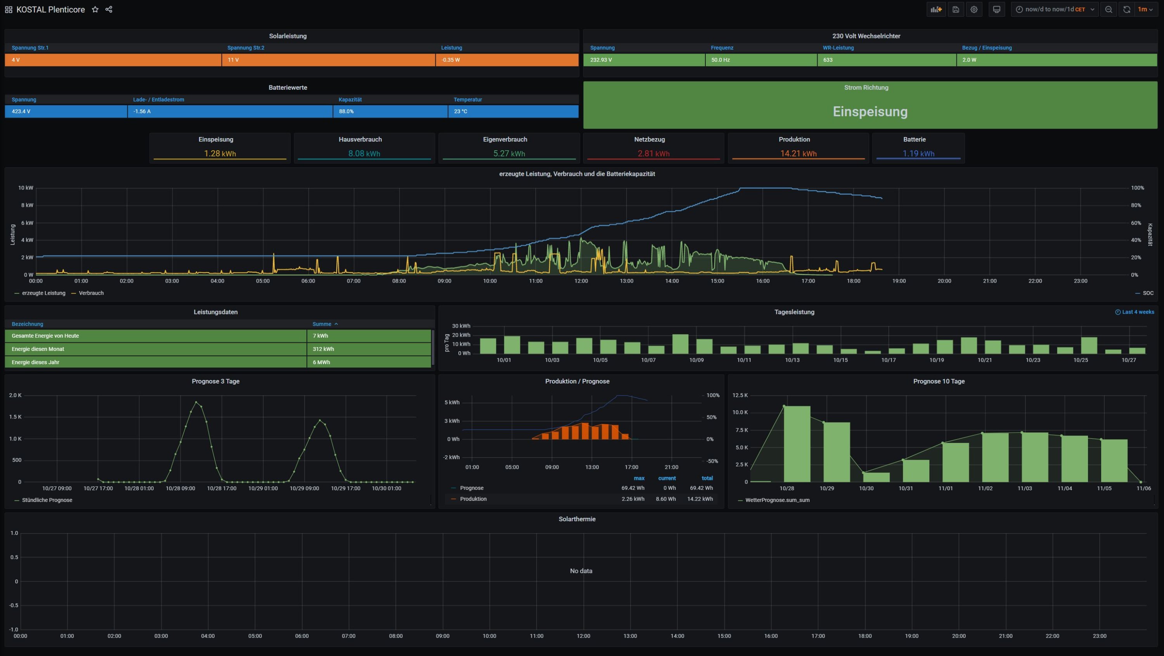Cycle view mode with monitor icon
The height and width of the screenshot is (656, 1164).
[x=996, y=9]
